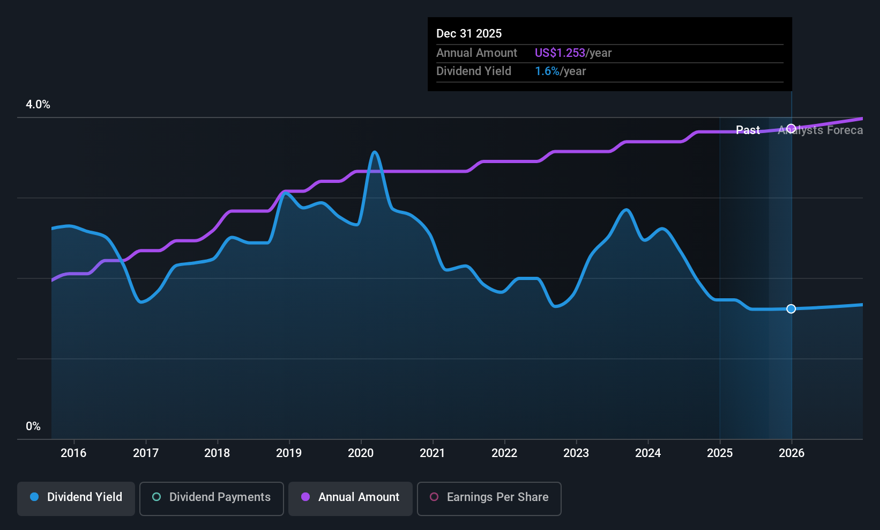The height and width of the screenshot is (530, 880).
Task: Toggle the Dividend Yield legend series
Action: [76, 498]
